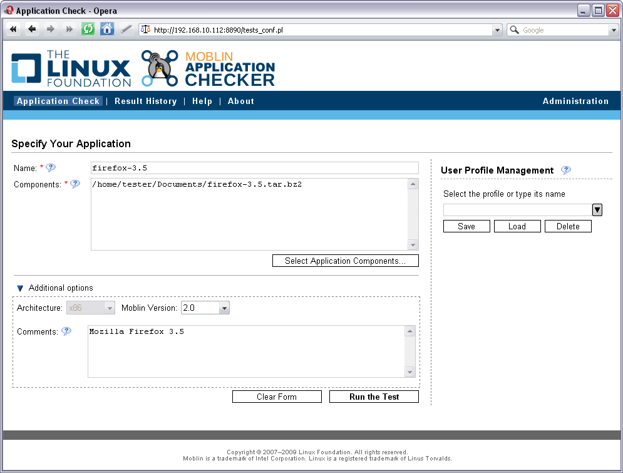Open the Application Check tab
Screen dimensions: 623x473
(x=58, y=101)
